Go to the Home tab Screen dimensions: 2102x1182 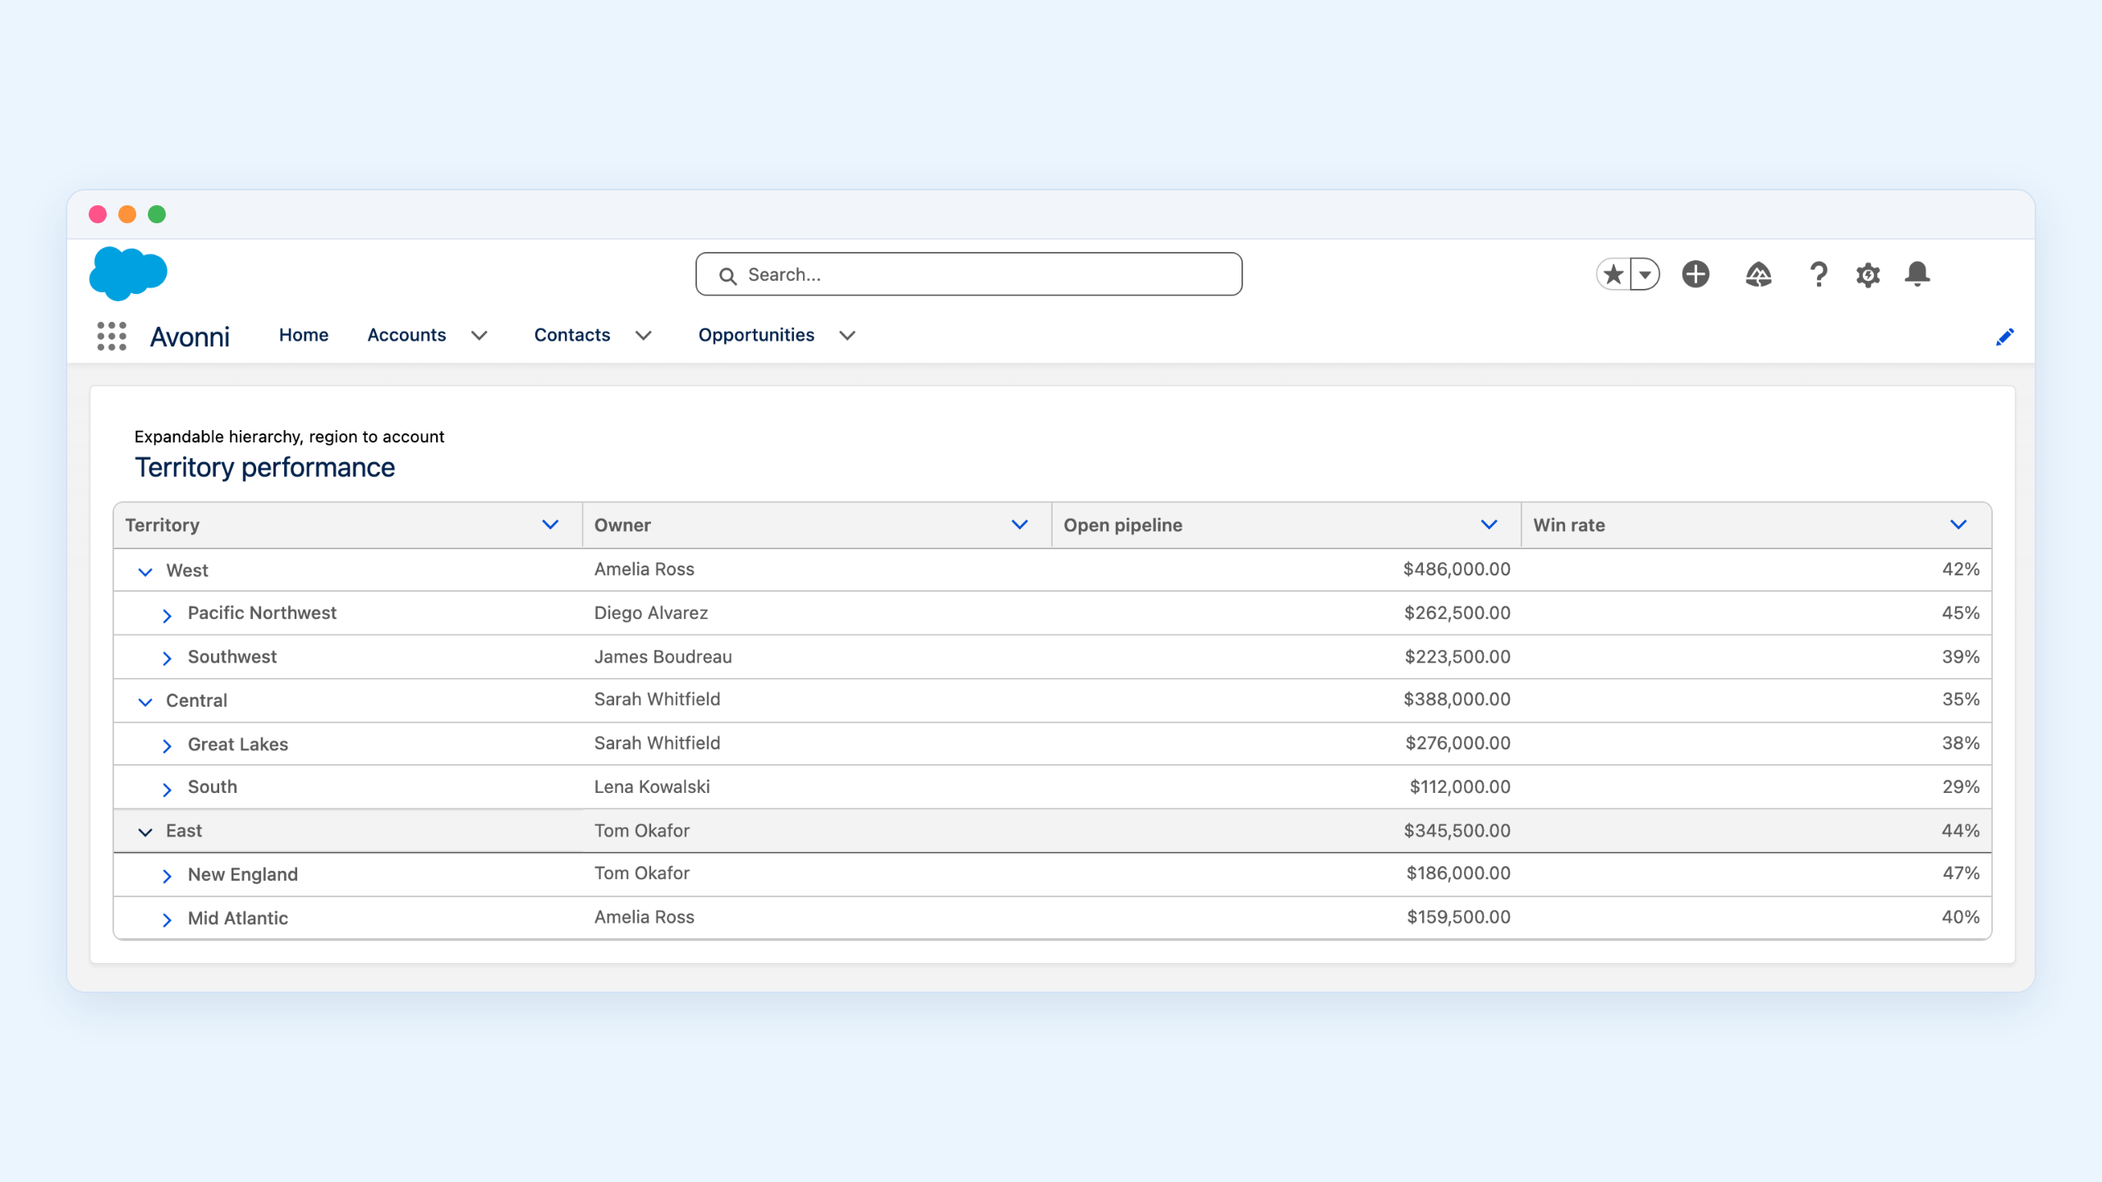[304, 335]
